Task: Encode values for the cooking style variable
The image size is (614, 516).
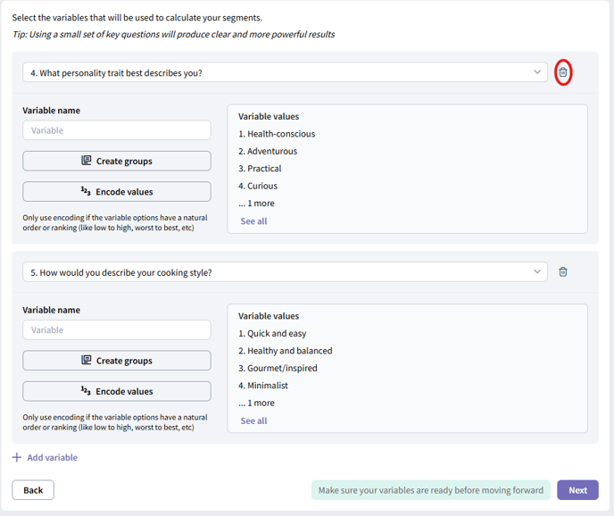Action: (x=117, y=391)
